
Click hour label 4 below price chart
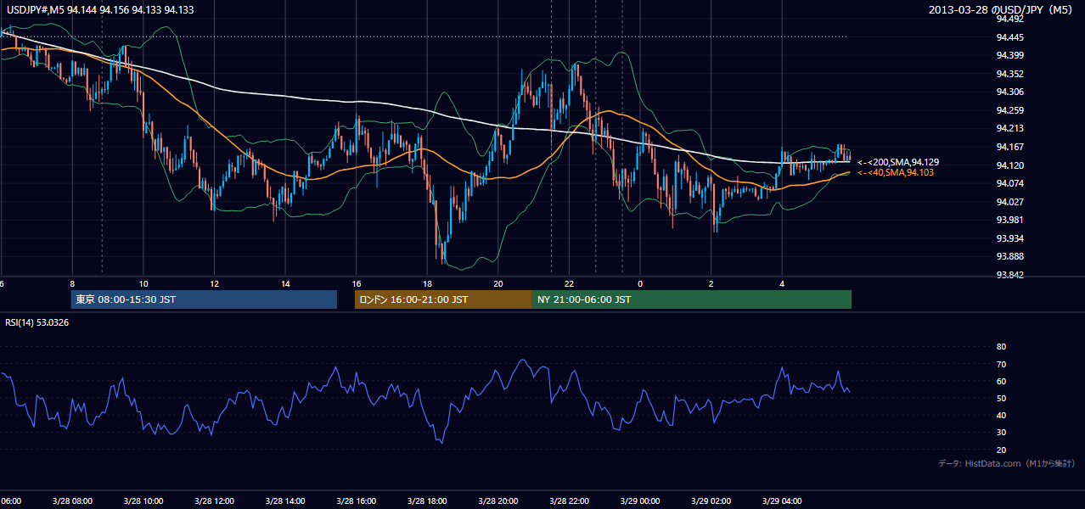pos(782,284)
